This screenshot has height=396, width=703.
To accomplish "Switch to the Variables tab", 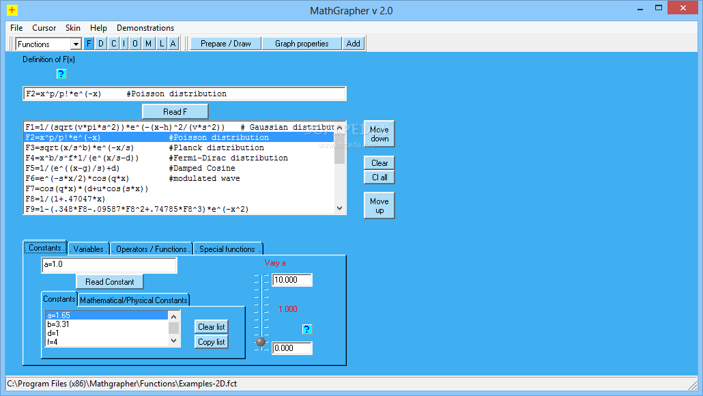I will tap(89, 249).
